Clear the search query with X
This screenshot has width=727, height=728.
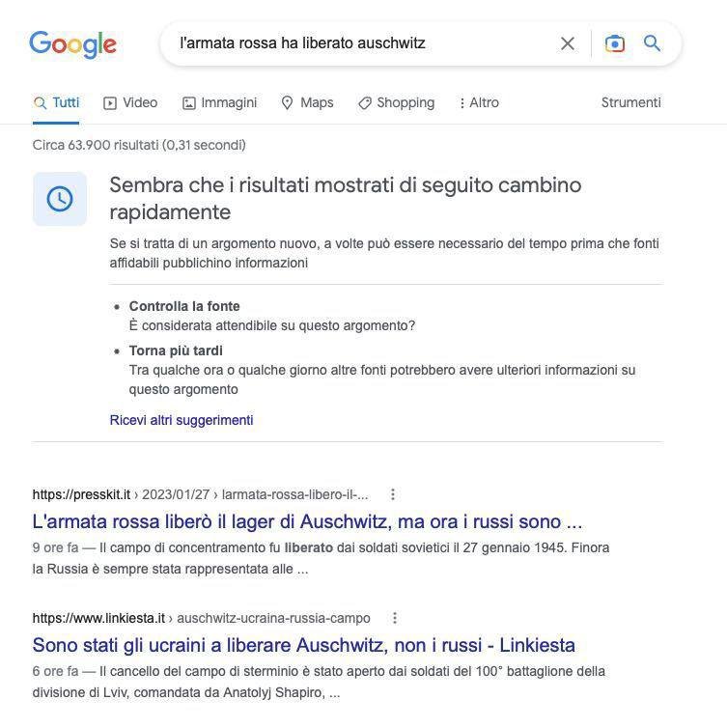pos(568,43)
